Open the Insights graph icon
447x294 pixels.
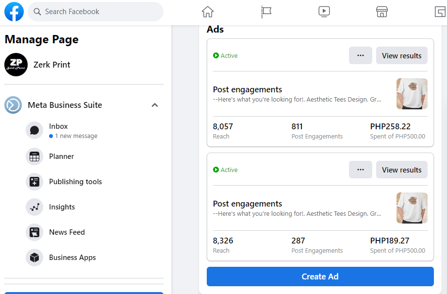coord(34,207)
